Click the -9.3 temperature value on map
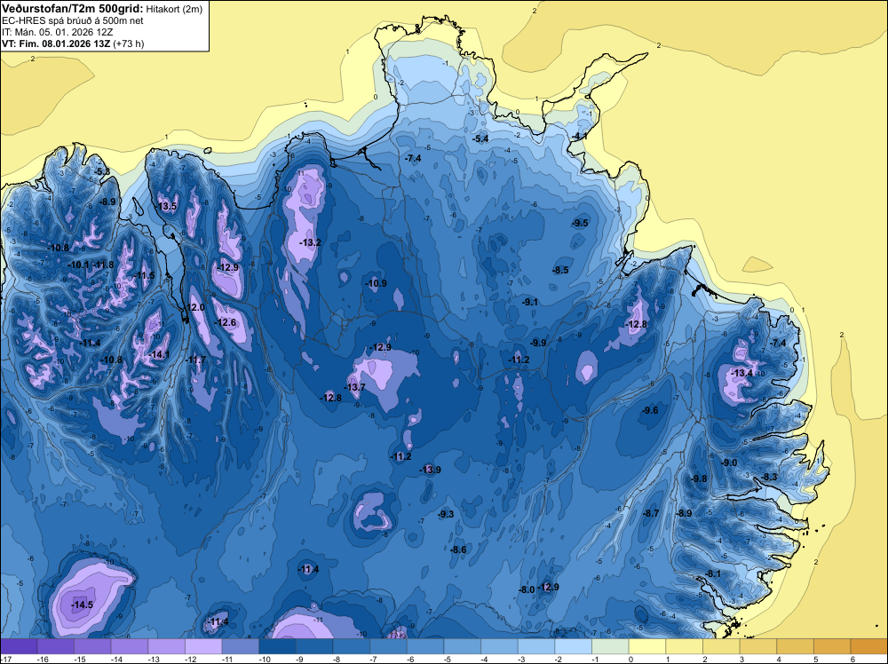The width and height of the screenshot is (888, 664). 447,514
